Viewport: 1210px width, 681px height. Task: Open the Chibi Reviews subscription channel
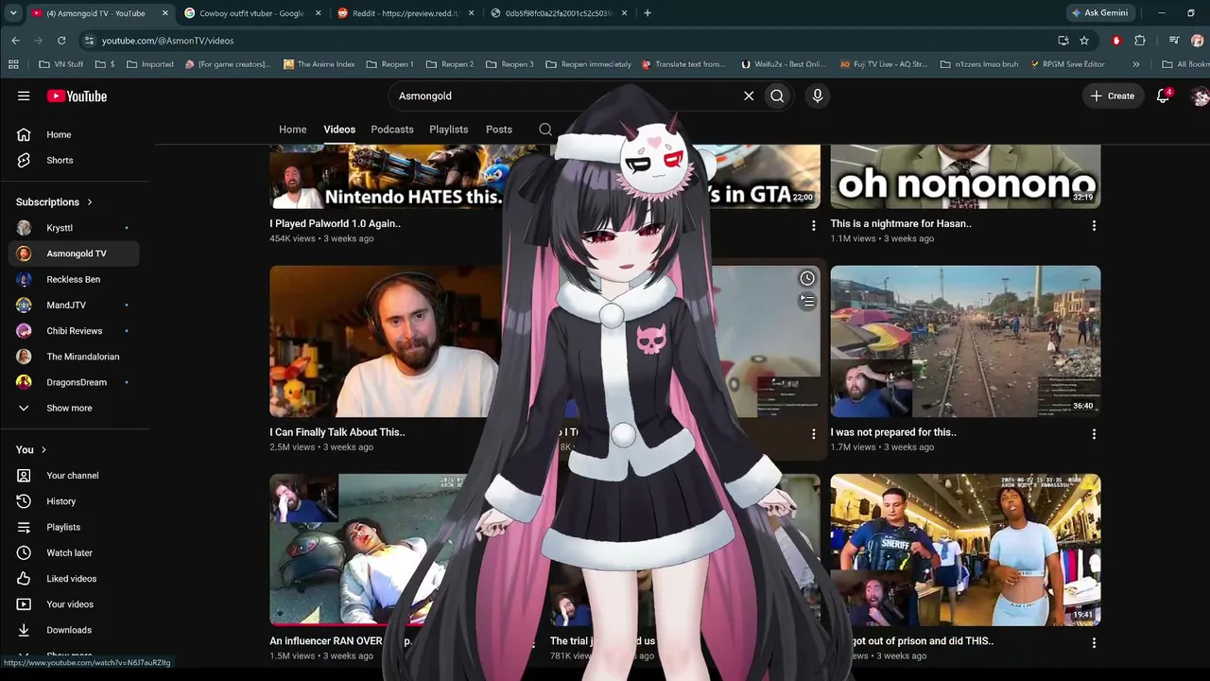[x=73, y=331]
